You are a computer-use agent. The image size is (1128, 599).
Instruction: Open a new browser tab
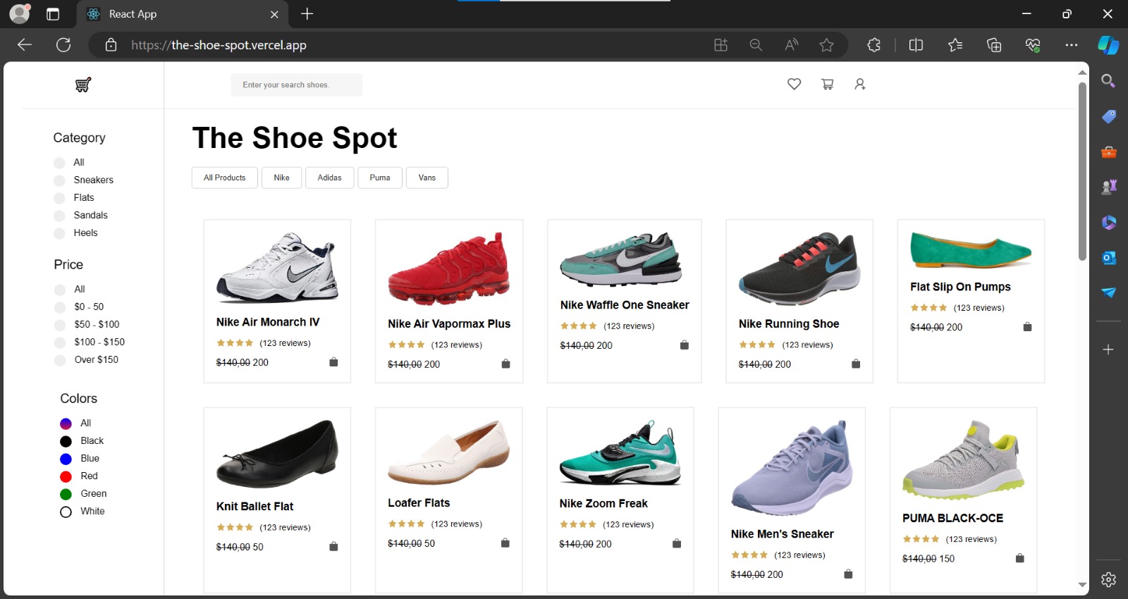click(x=307, y=14)
